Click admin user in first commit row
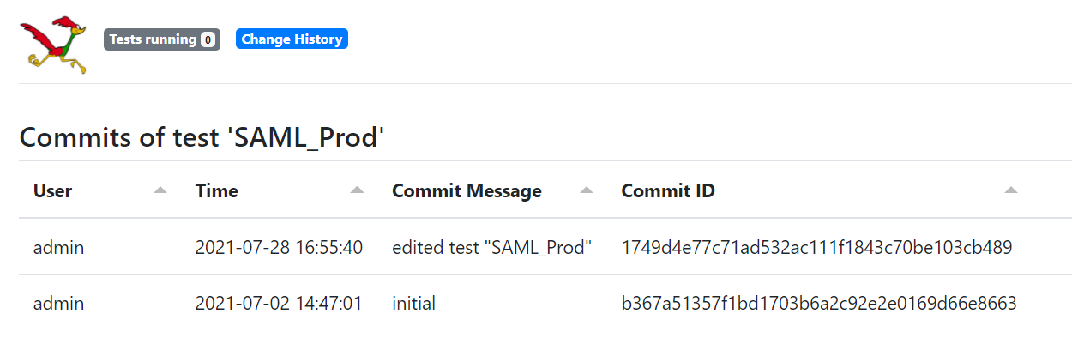 click(59, 248)
